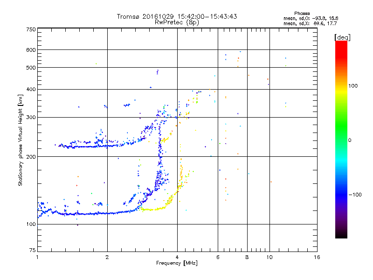Click the 'Stationary phase Virtual Height [km]' axis label
373x280 pixels.
pos(20,140)
